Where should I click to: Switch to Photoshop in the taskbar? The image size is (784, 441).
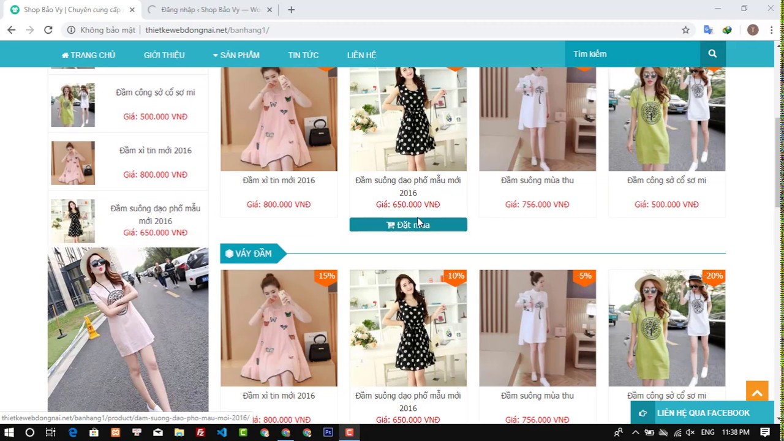(328, 432)
